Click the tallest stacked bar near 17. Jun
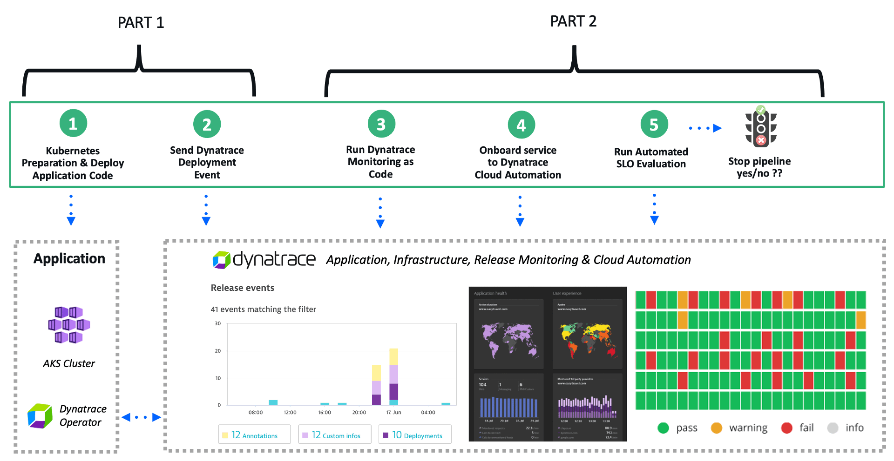This screenshot has height=461, width=894. click(x=394, y=377)
